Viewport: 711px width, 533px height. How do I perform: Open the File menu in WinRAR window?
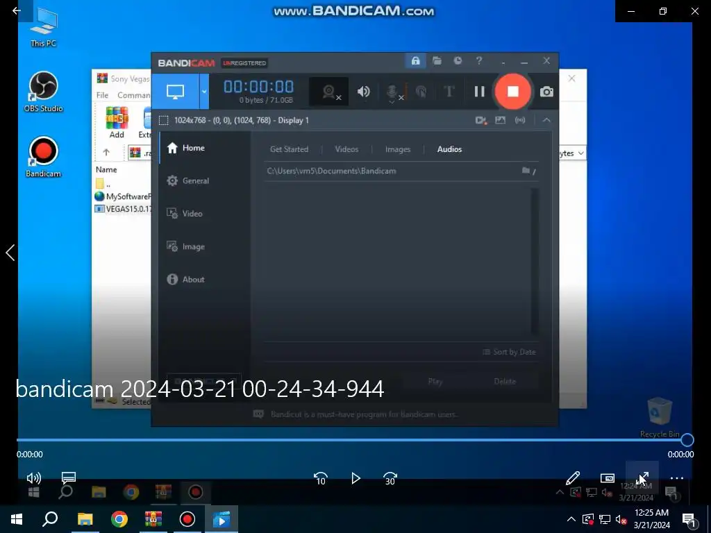coord(102,95)
